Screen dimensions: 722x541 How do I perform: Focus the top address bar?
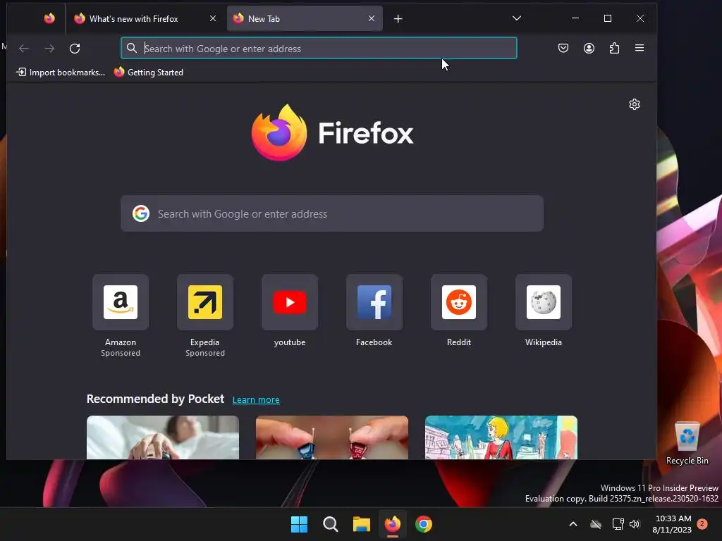tap(319, 49)
